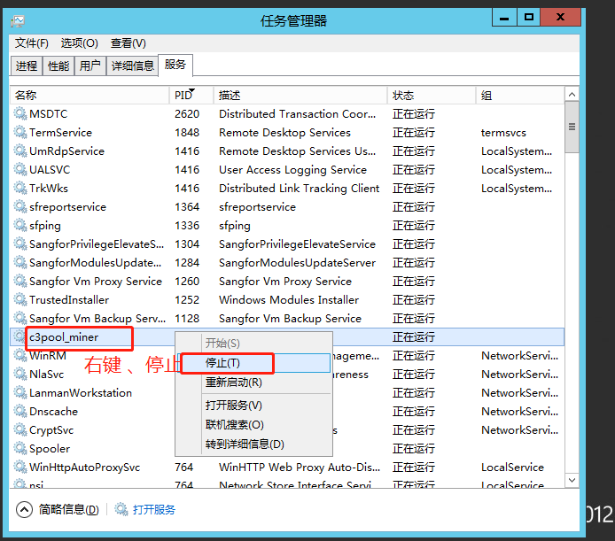The width and height of the screenshot is (615, 541).
Task: Switch to the 进程 tab
Action: 27,66
